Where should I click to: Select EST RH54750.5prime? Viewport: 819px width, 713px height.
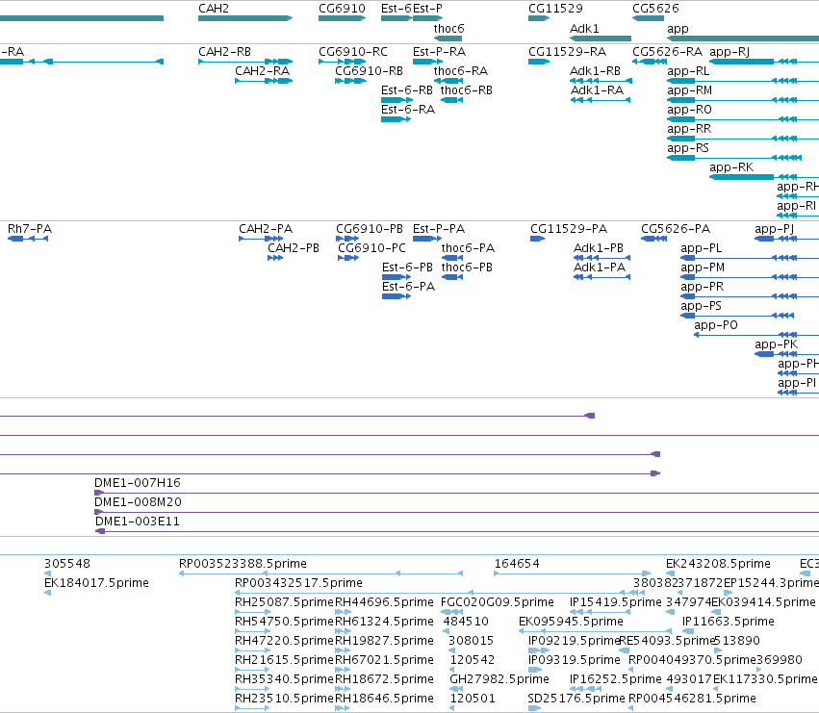pyautogui.click(x=253, y=631)
